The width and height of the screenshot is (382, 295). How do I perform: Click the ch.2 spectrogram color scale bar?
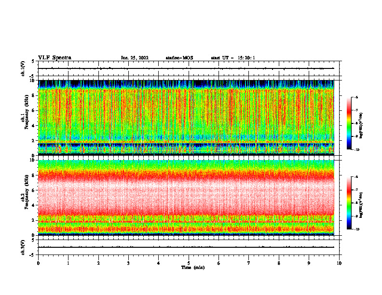click(x=349, y=203)
